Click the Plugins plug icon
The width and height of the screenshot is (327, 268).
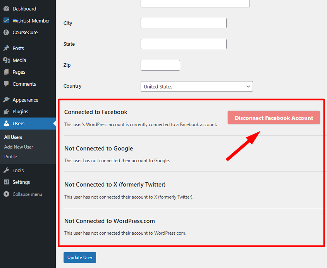coord(6,111)
